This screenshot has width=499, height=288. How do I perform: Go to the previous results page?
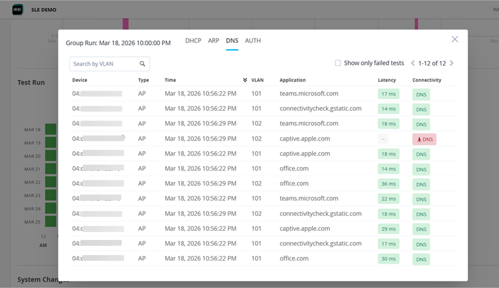point(413,63)
